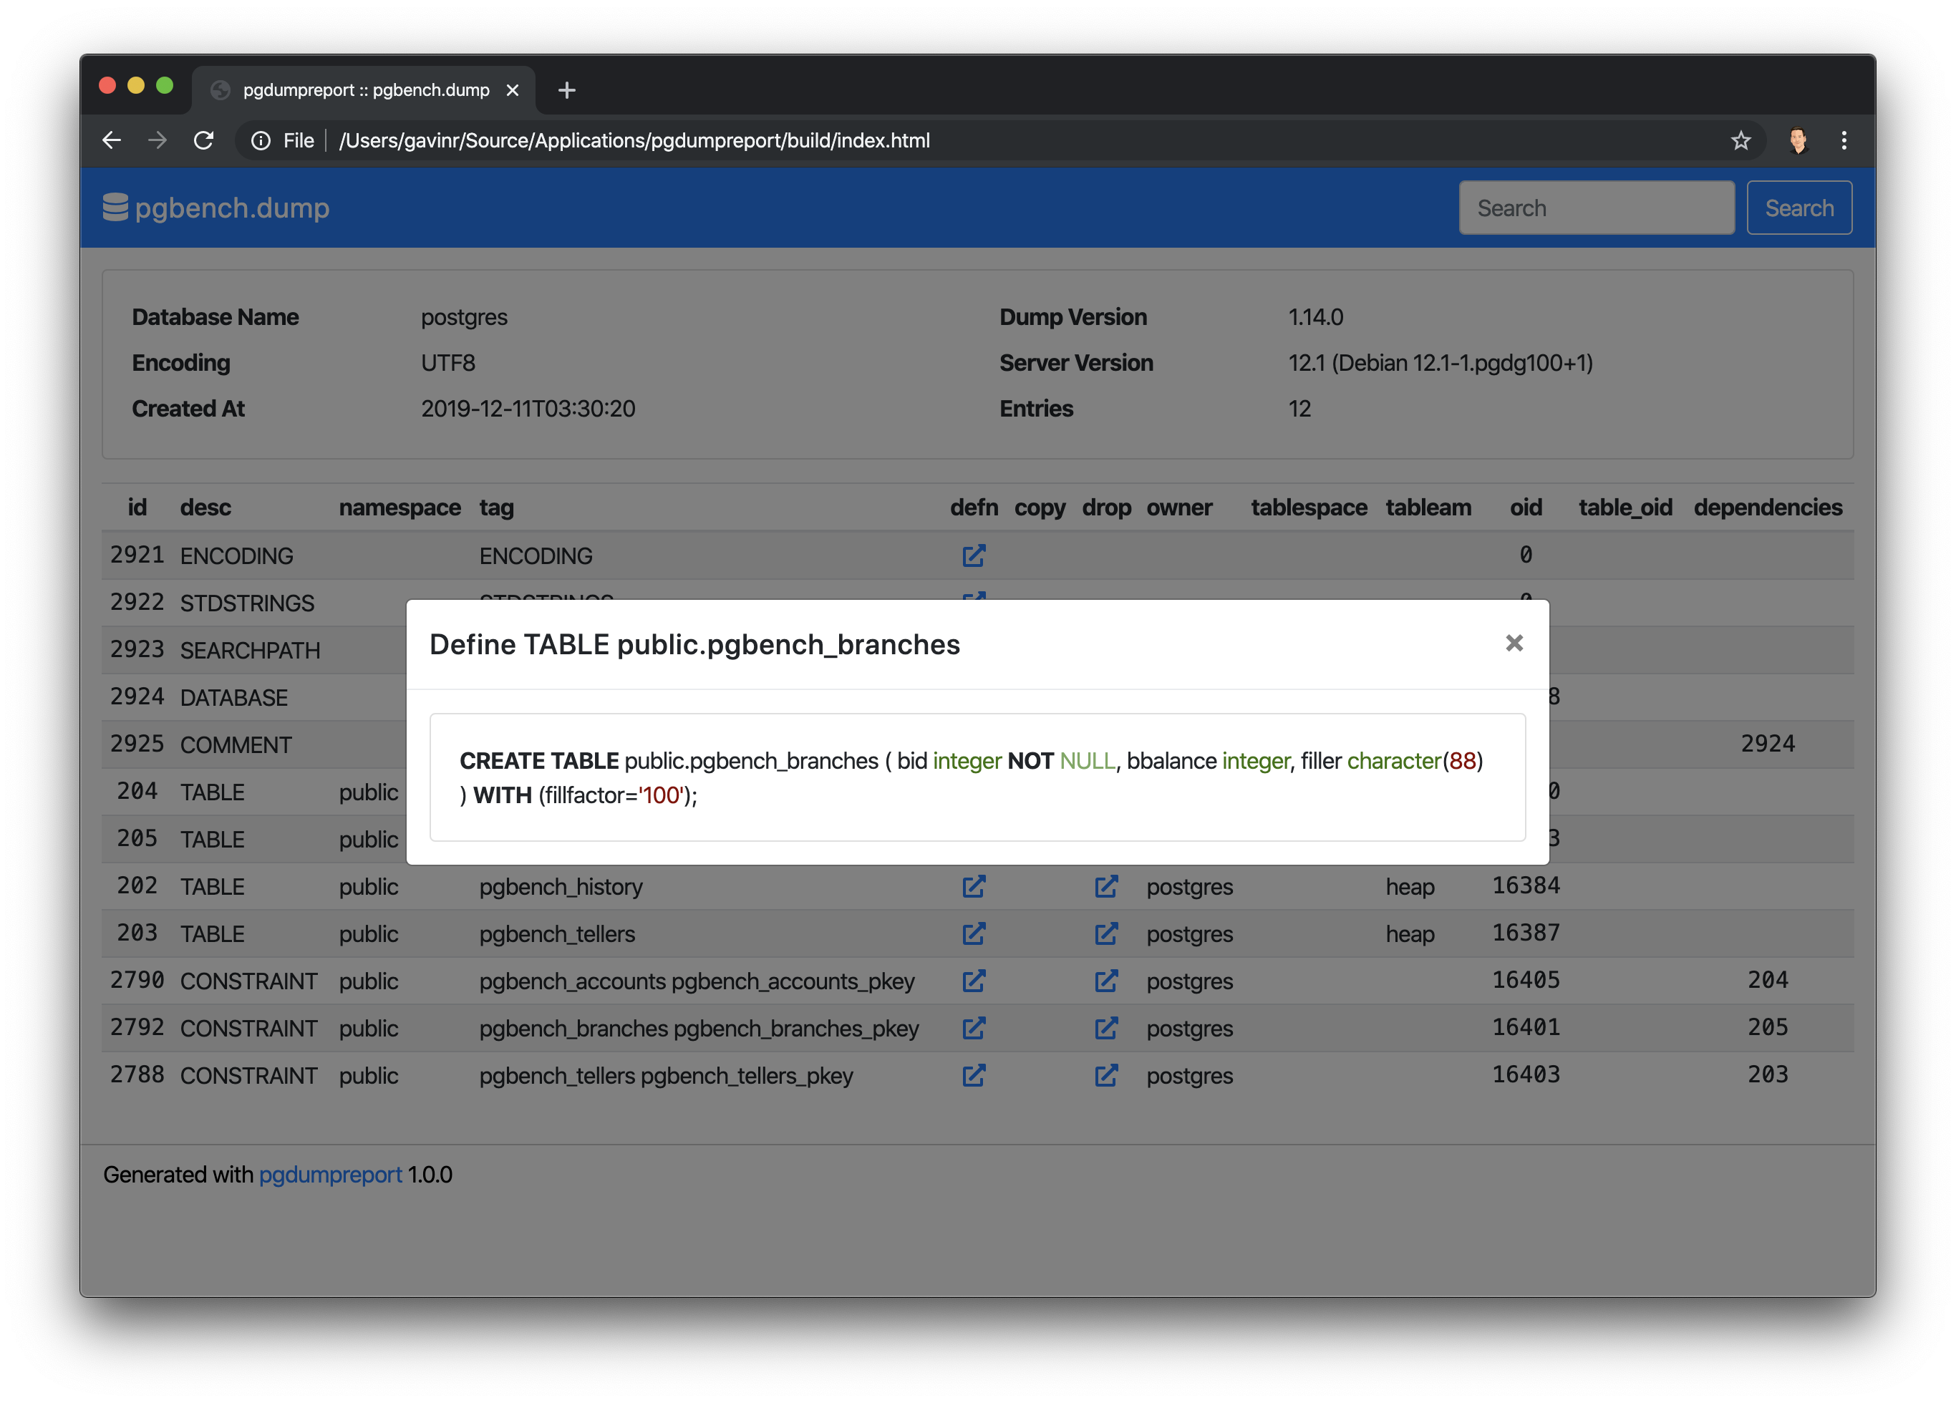Image resolution: width=1956 pixels, height=1403 pixels.
Task: Close the Define TABLE modal dialog
Action: tap(1514, 644)
